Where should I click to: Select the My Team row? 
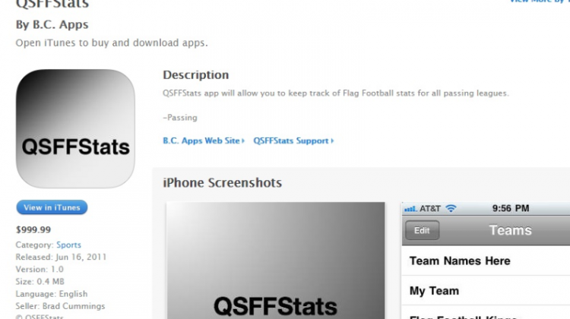pos(486,291)
